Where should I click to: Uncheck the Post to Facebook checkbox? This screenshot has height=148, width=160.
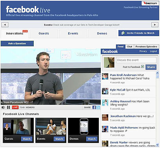tap(143, 67)
